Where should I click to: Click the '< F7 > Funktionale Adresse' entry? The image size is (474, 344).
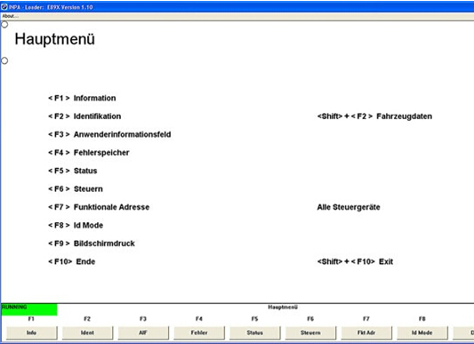tap(99, 207)
